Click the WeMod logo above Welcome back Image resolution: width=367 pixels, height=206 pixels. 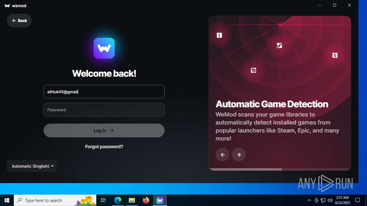(x=104, y=48)
